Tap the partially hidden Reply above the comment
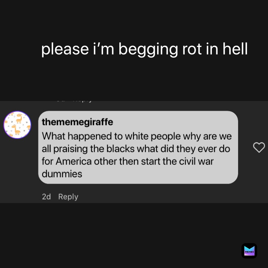The width and height of the screenshot is (268, 268). [82, 101]
